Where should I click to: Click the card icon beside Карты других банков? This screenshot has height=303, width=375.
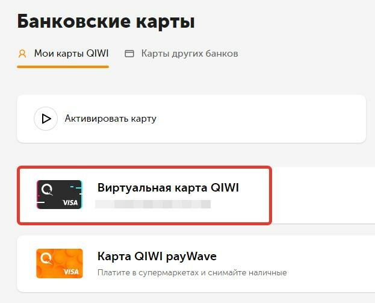tap(129, 54)
